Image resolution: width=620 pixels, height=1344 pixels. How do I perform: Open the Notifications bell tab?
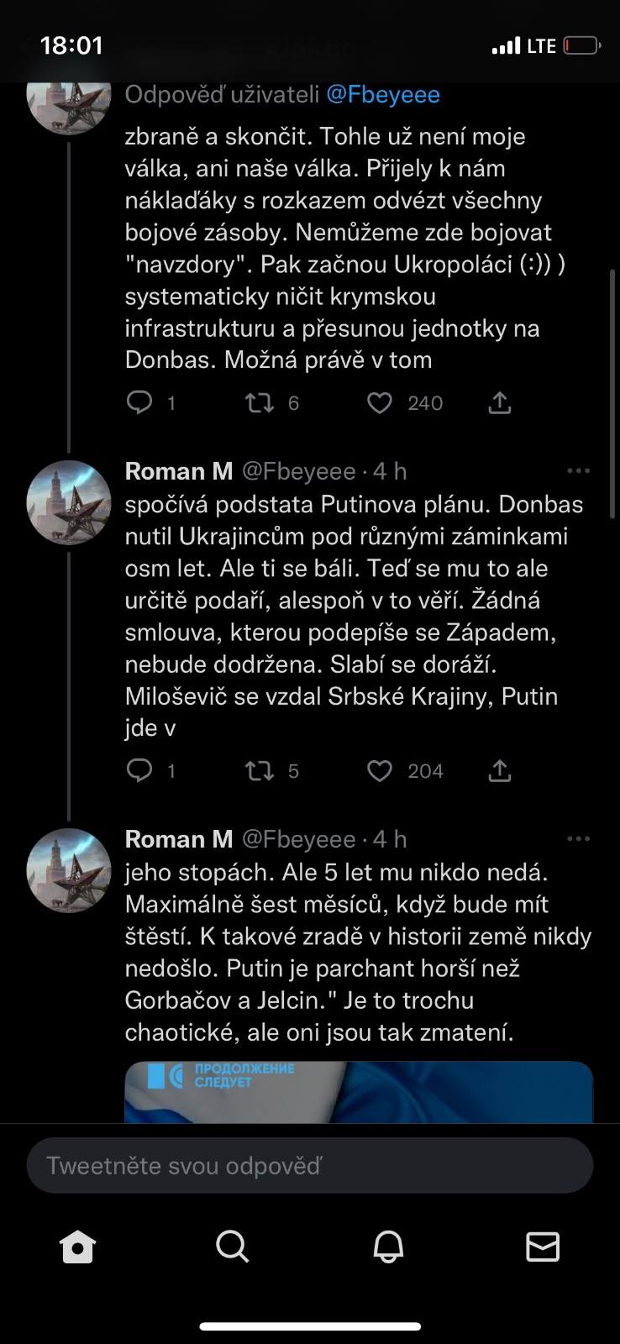pos(388,1247)
